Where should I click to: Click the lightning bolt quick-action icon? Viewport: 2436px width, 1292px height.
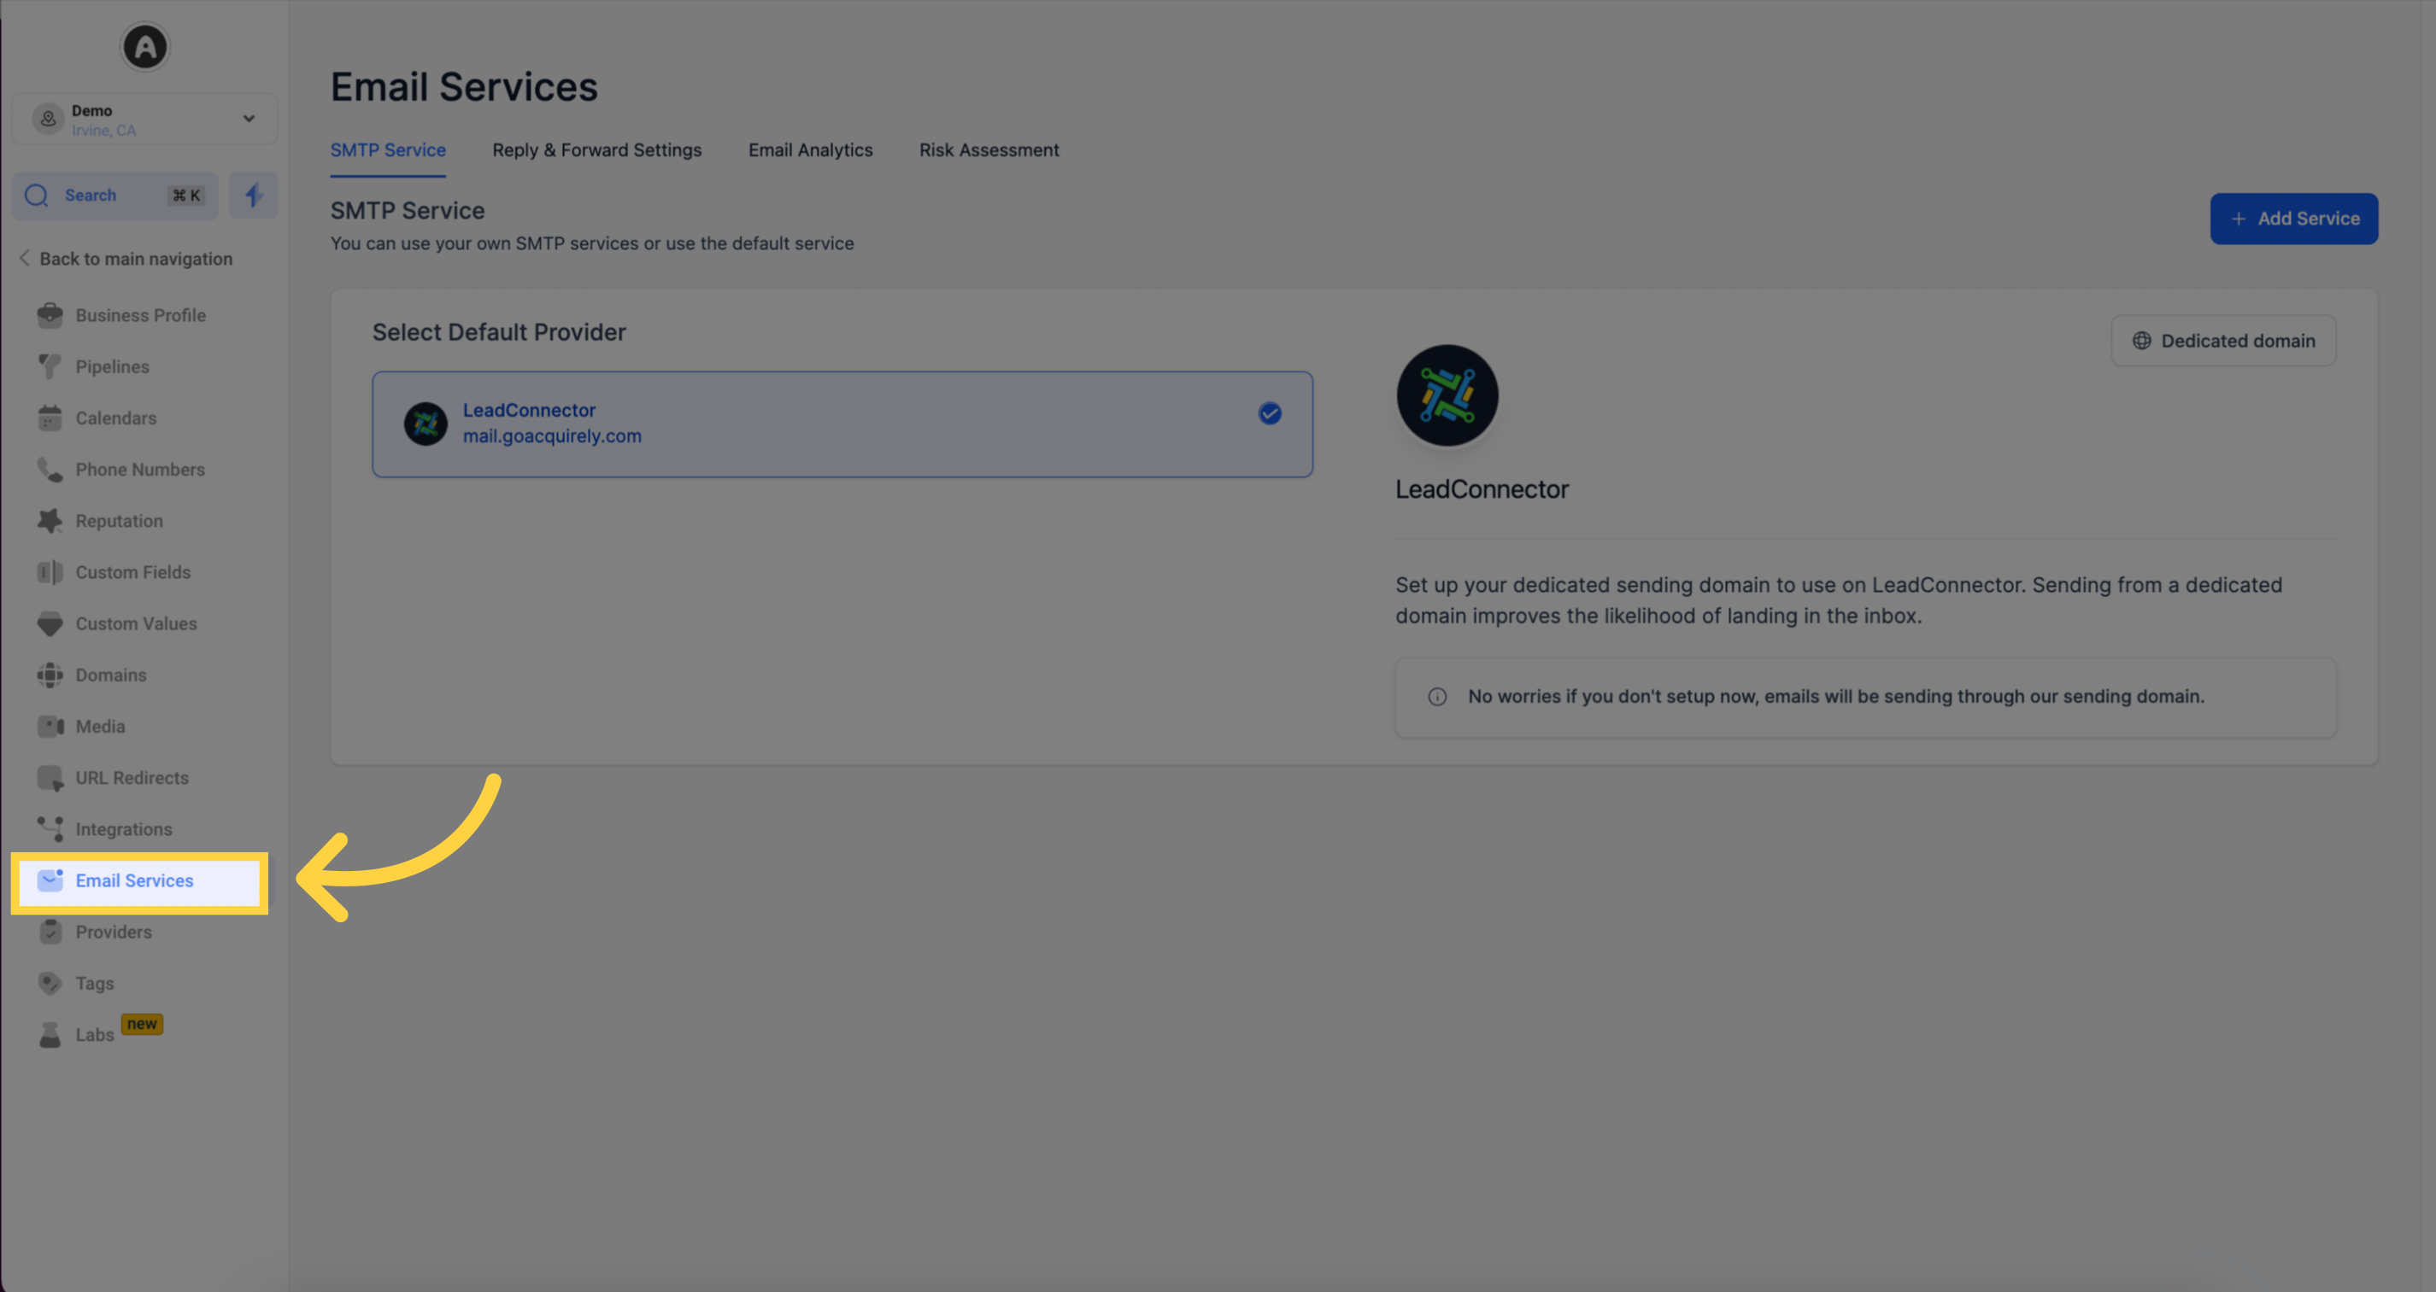click(253, 195)
